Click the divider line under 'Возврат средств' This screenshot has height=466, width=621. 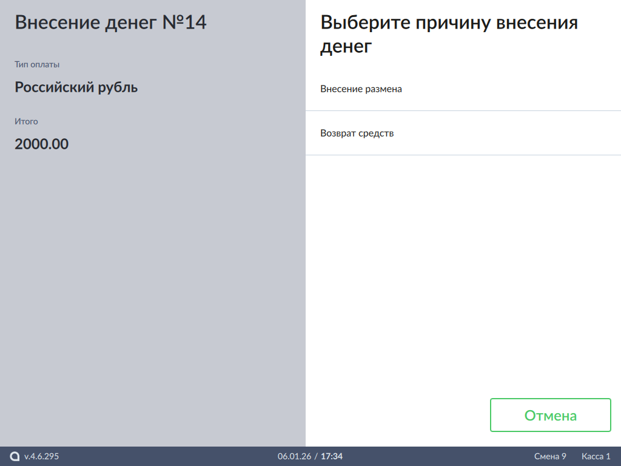[463, 155]
